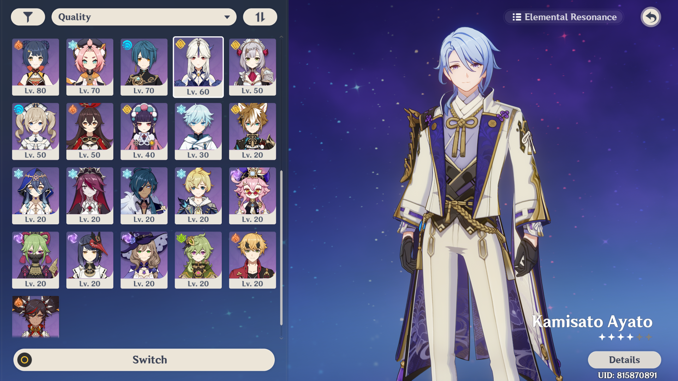Select the purple witch hat Electro character
Viewport: 678px width, 381px height.
pyautogui.click(x=144, y=260)
